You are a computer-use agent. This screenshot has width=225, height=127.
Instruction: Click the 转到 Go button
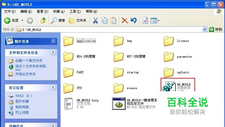coord(216,29)
